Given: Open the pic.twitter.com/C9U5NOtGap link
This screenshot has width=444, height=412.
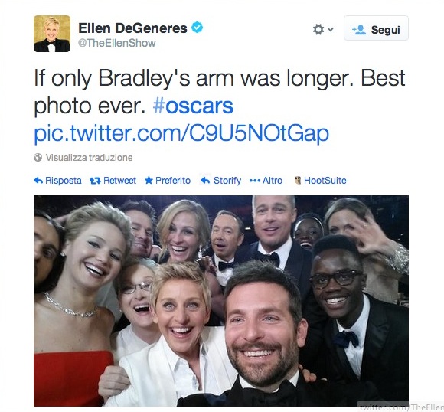Looking at the screenshot, I should click(x=181, y=133).
